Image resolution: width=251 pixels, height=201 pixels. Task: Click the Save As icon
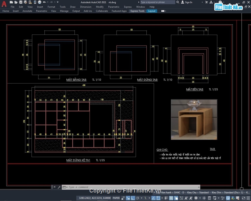pos(25,2)
